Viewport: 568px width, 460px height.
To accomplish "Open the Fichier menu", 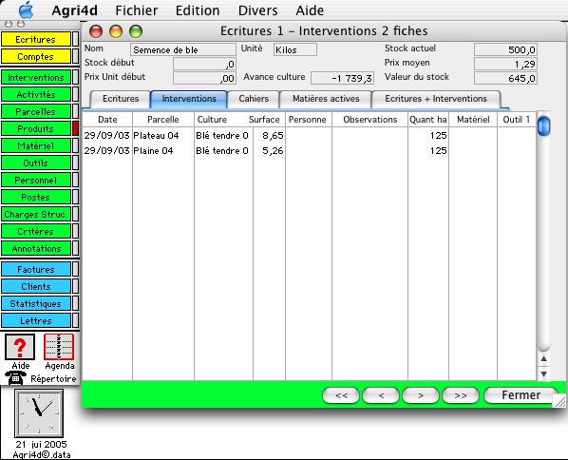I will 137,10.
